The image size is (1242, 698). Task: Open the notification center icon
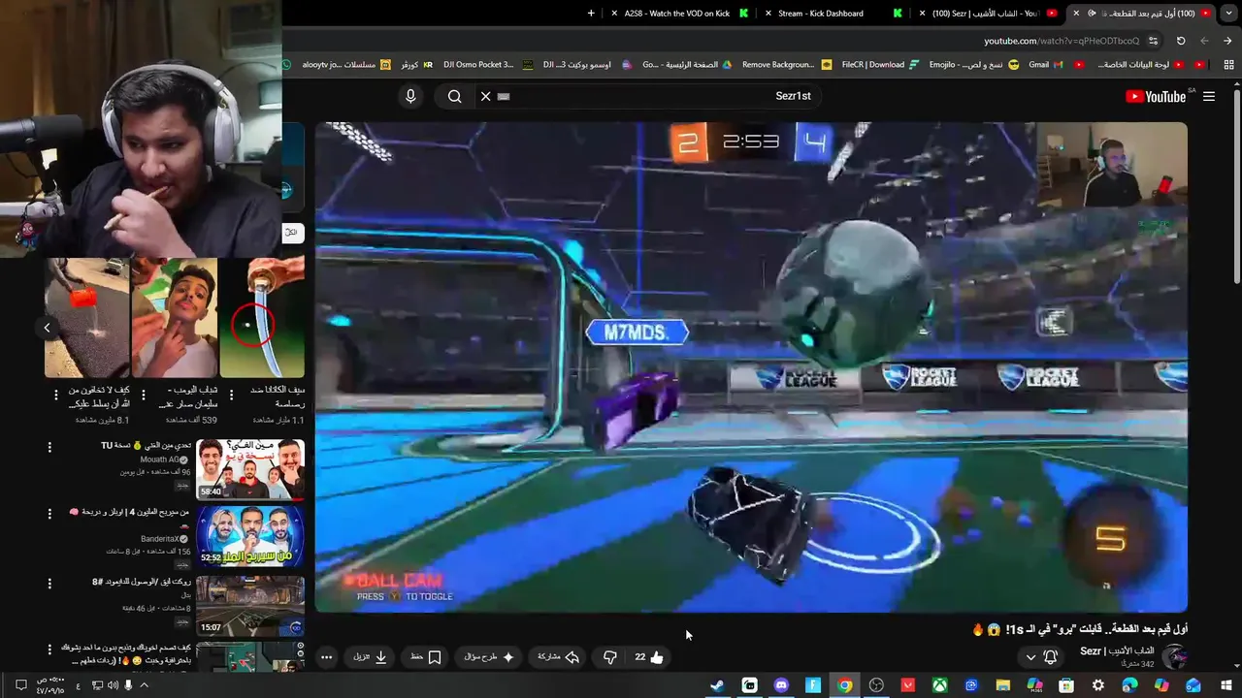tap(20, 685)
